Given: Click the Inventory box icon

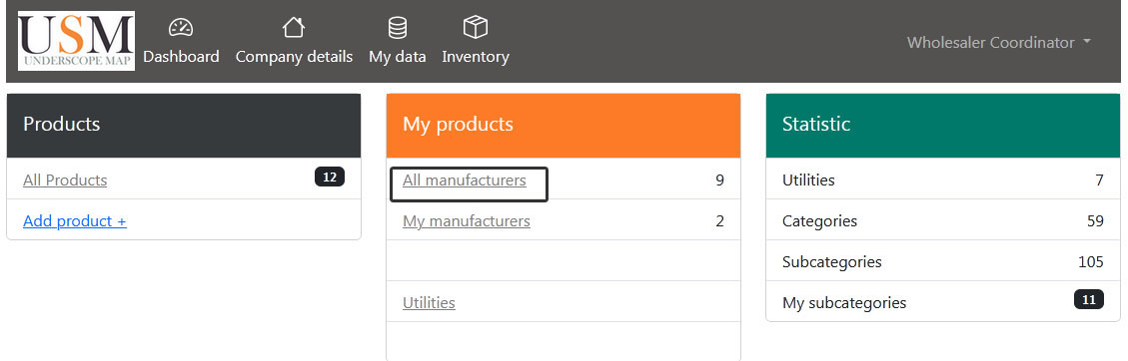Looking at the screenshot, I should click(476, 28).
